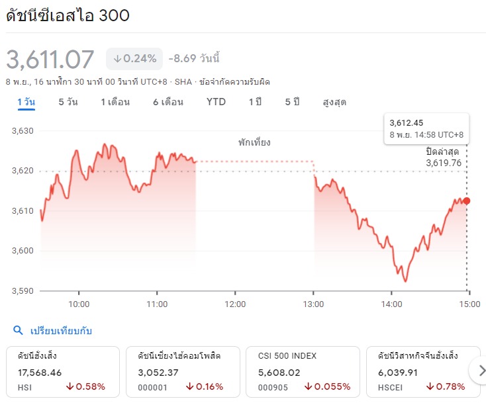
Task: Click the -0.24% change badge
Action: [x=134, y=59]
